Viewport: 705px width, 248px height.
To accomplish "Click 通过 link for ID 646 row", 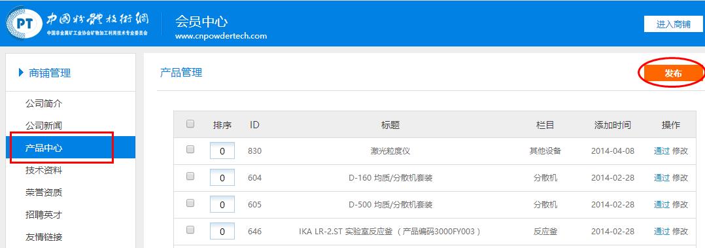I will pyautogui.click(x=662, y=232).
